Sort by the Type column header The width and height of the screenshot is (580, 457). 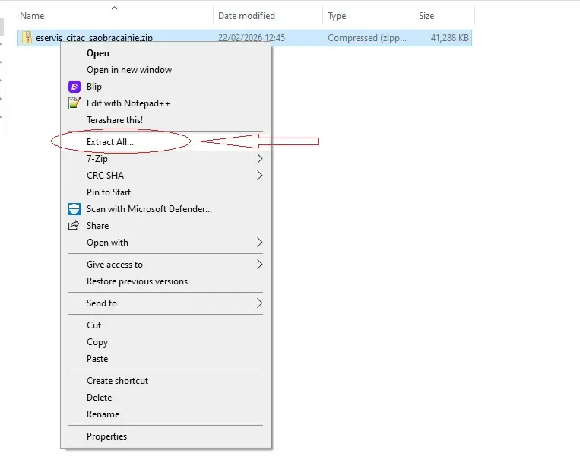pos(337,16)
